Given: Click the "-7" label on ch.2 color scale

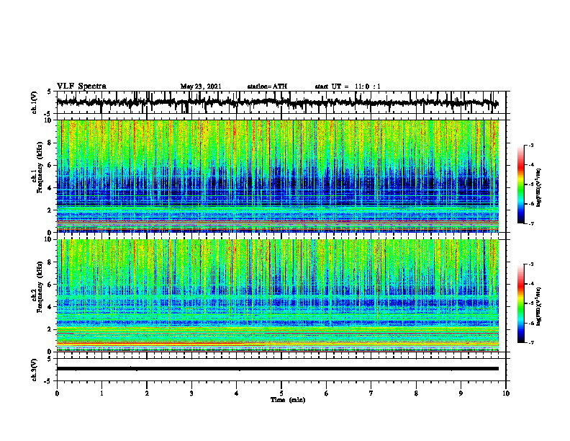Looking at the screenshot, I should pos(531,342).
